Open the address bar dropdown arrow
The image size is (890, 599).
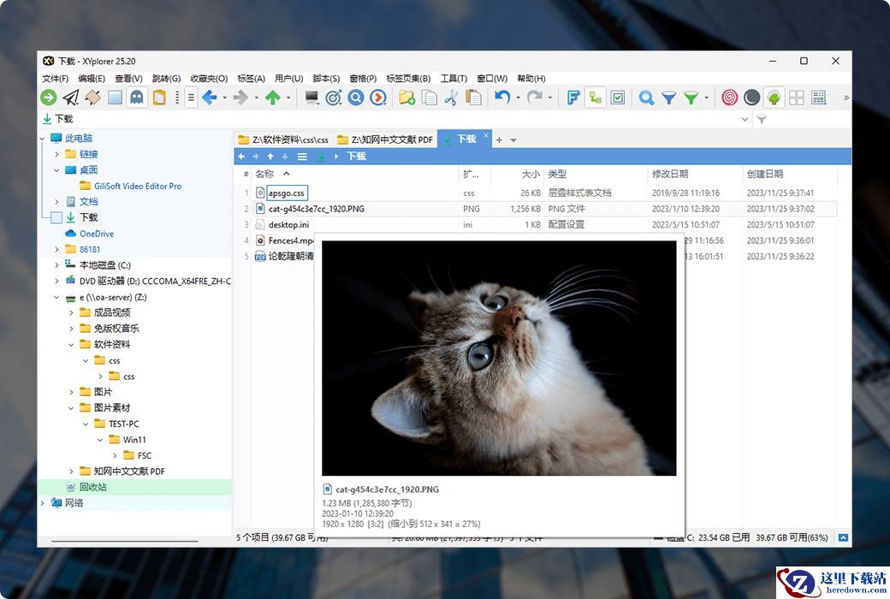pyautogui.click(x=744, y=120)
